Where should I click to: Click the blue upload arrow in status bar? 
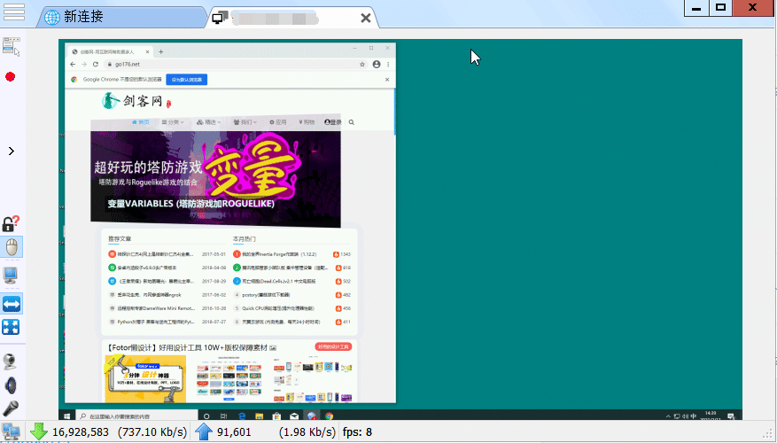point(204,431)
